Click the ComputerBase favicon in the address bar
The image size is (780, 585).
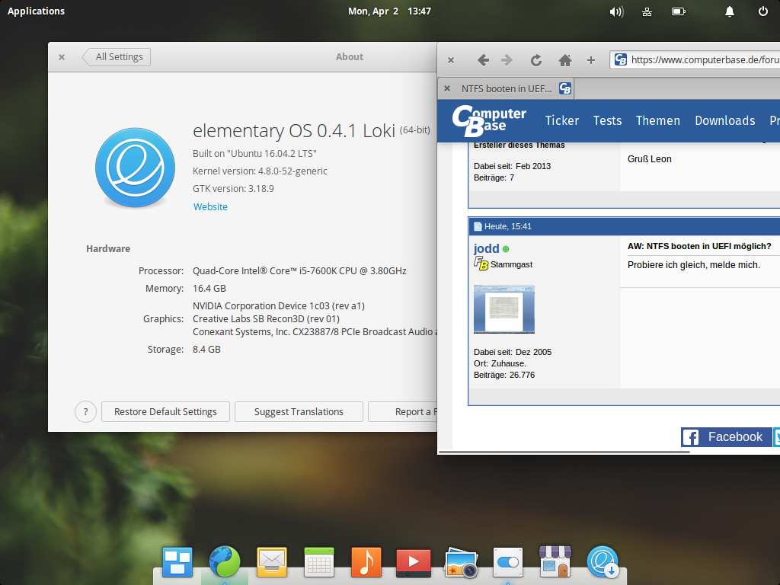point(620,59)
